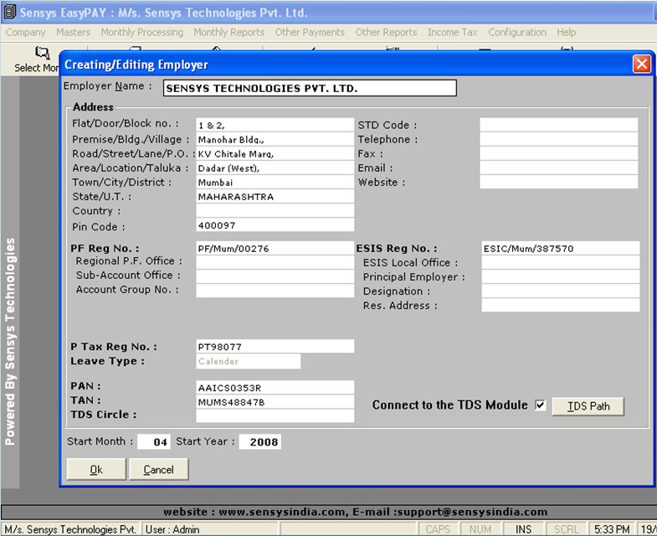This screenshot has width=657, height=536.
Task: Click the Select Month toolbar icon
Action: click(x=42, y=53)
